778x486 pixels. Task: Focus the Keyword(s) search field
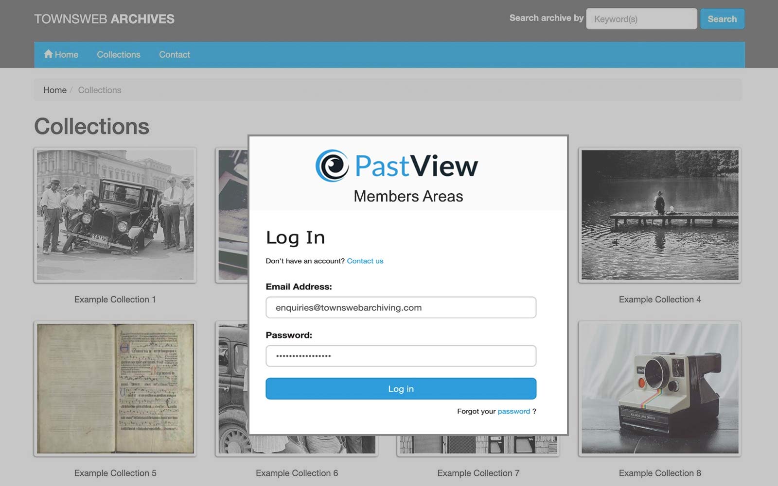click(641, 19)
